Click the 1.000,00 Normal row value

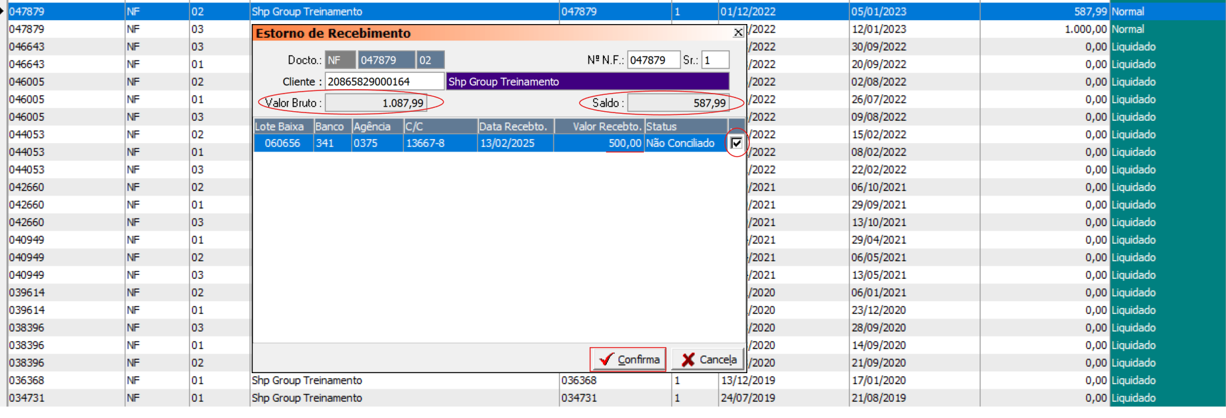pyautogui.click(x=1085, y=29)
